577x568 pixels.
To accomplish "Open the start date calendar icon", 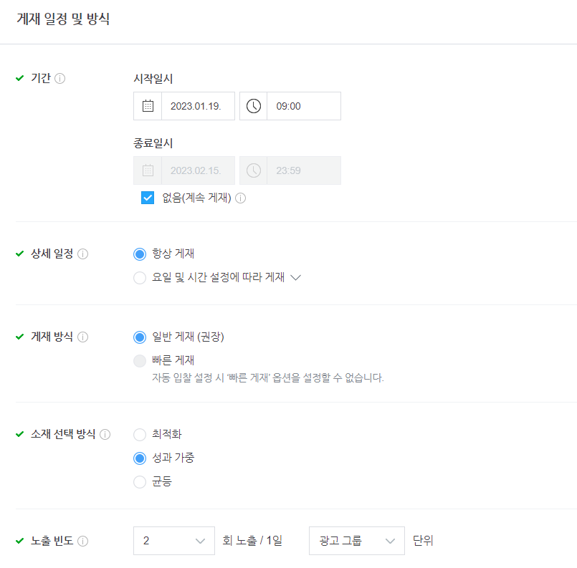I will (148, 106).
